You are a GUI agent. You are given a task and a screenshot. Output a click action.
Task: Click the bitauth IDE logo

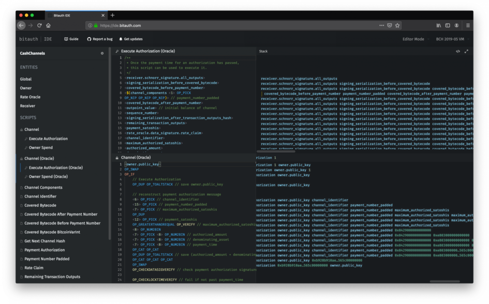click(36, 39)
